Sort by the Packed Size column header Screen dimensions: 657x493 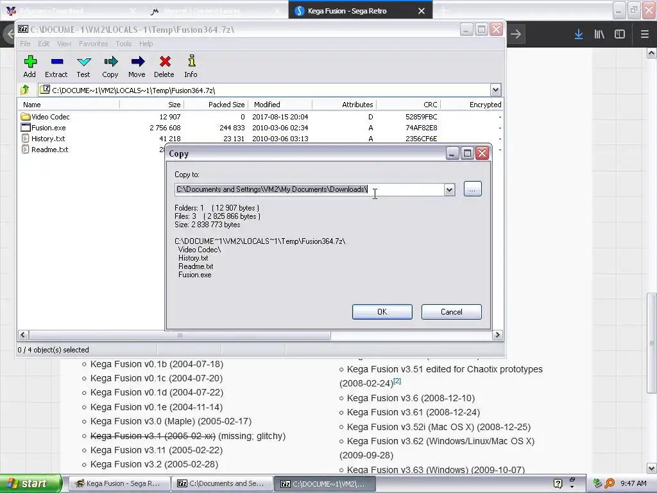[216, 105]
